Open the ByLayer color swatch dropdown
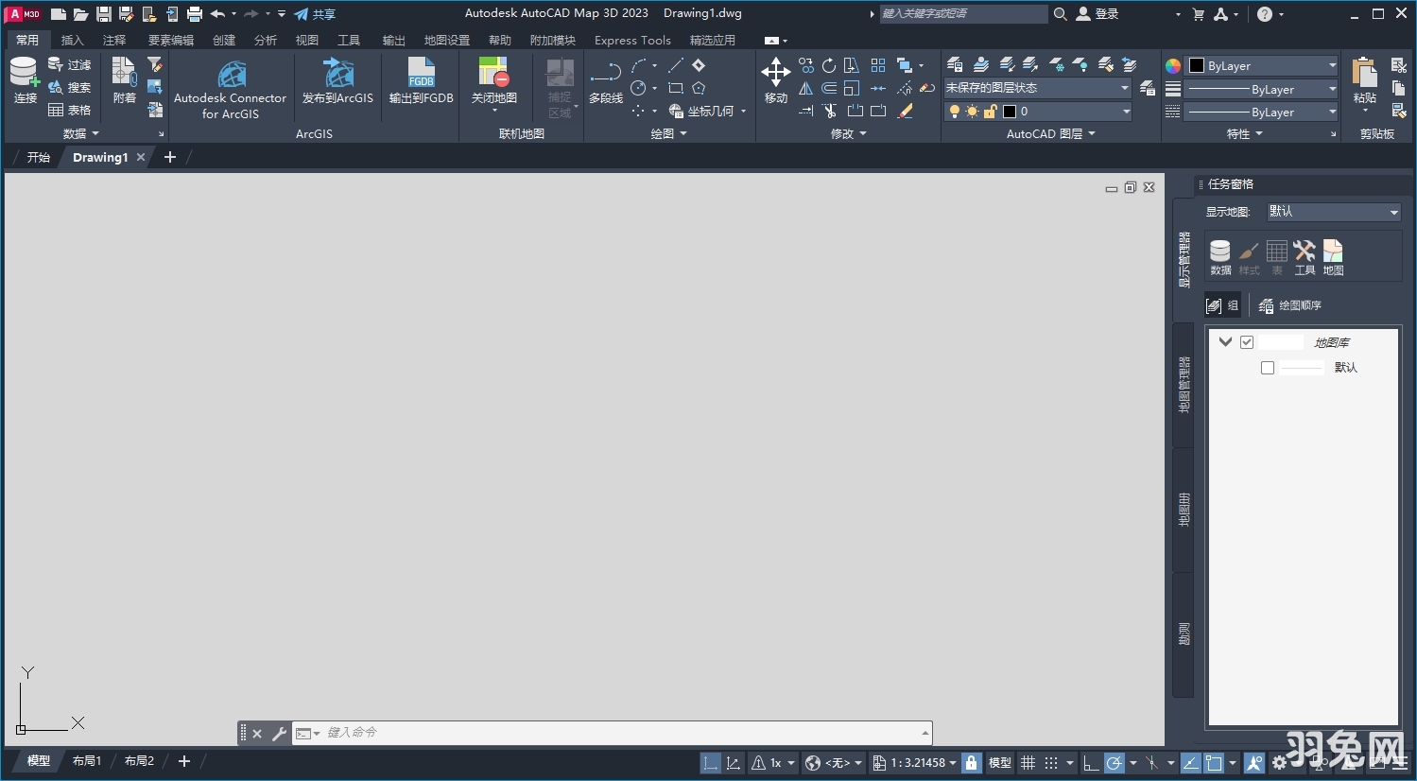Image resolution: width=1417 pixels, height=781 pixels. [1335, 65]
